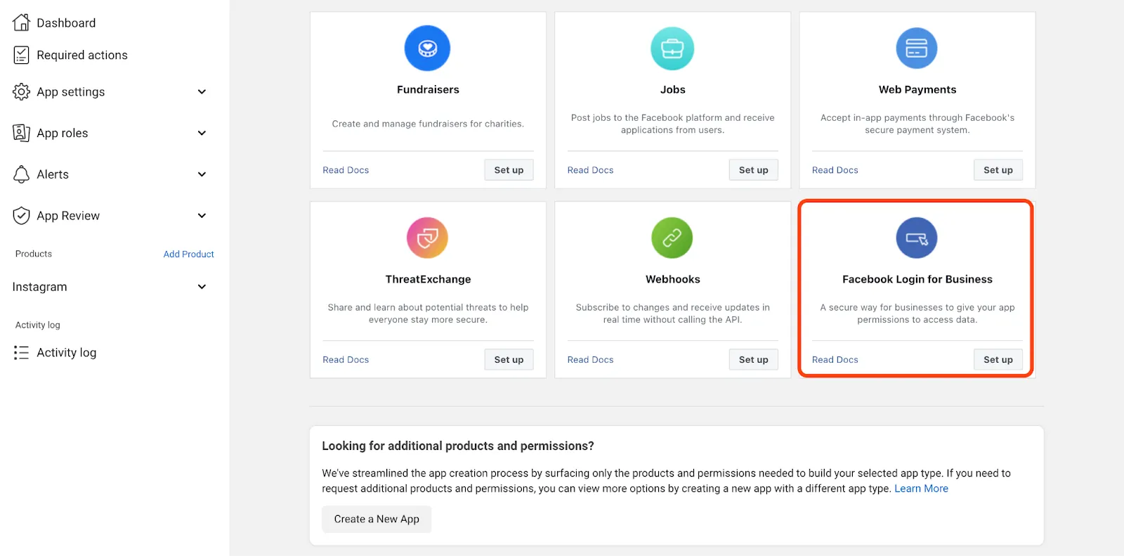1124x556 pixels.
Task: Set up Facebook Login for Business
Action: (998, 360)
